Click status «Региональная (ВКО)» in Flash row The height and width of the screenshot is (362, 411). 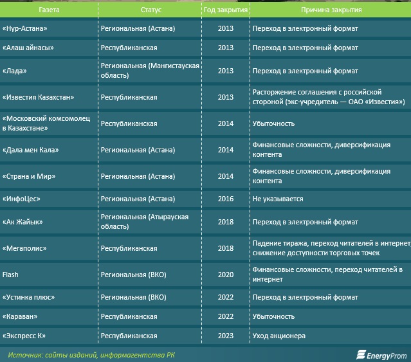(133, 275)
